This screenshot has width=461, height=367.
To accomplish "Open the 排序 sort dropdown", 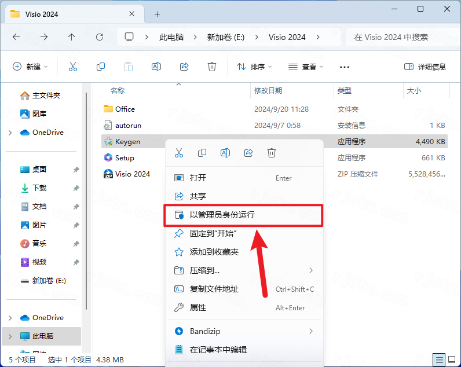I will pos(254,67).
